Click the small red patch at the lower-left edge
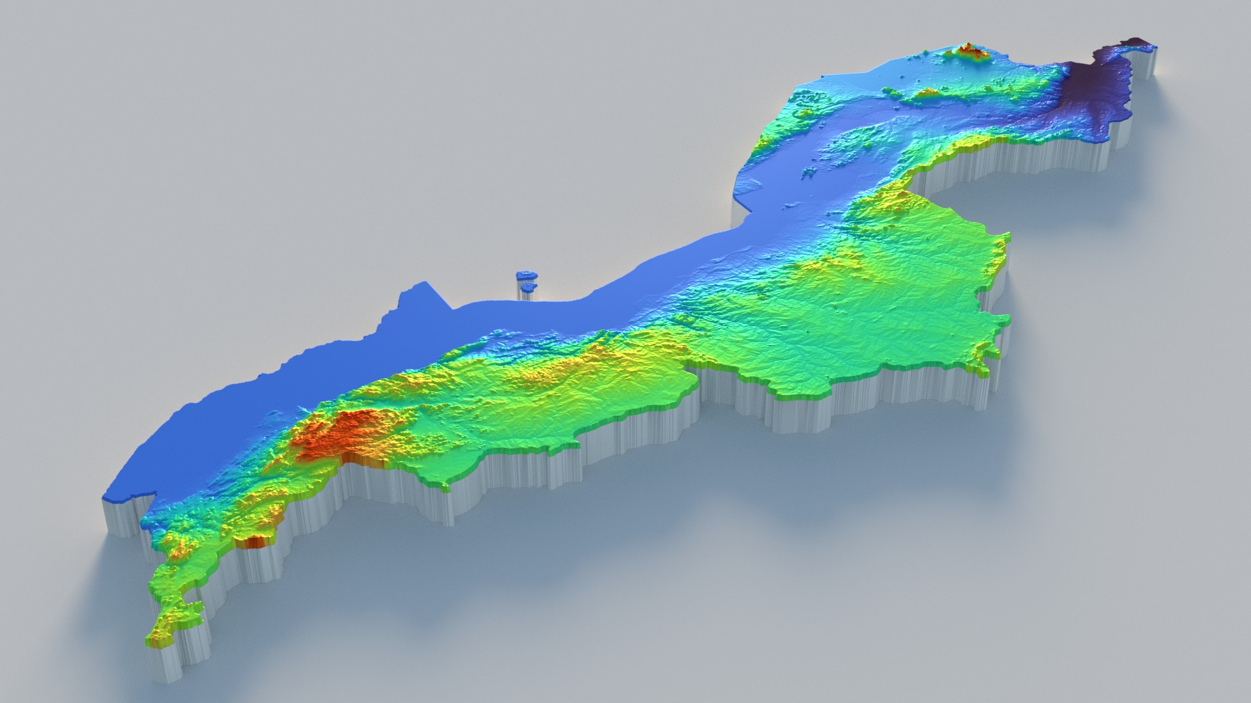Image resolution: width=1251 pixels, height=703 pixels. click(x=253, y=542)
